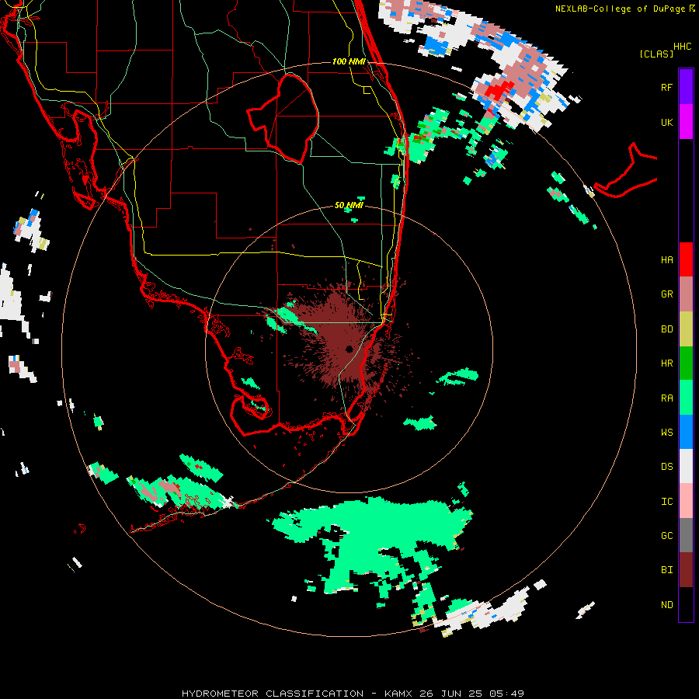Image resolution: width=699 pixels, height=699 pixels.
Task: Select the BD yellow legend block
Action: coord(686,329)
